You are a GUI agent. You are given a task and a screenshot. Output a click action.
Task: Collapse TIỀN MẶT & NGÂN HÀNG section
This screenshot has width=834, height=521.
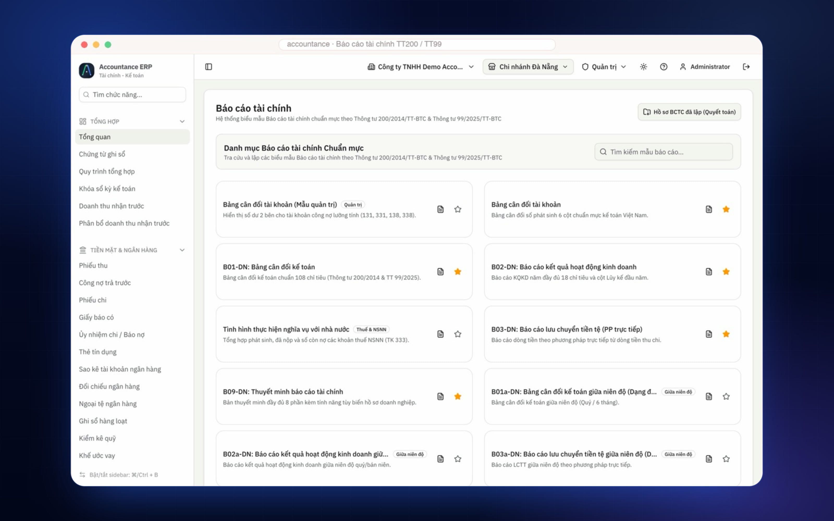click(182, 250)
